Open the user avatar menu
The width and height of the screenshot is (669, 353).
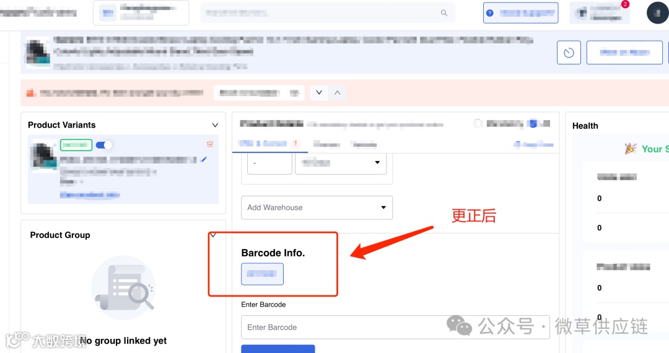657,13
